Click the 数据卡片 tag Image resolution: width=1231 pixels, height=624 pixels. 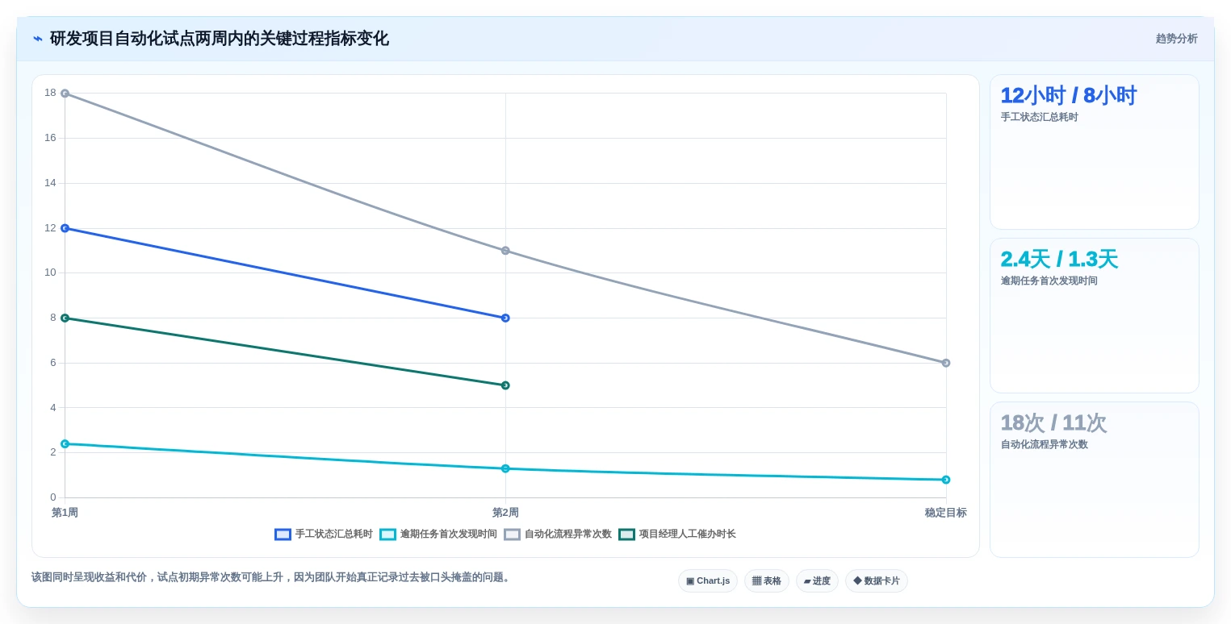pos(877,580)
